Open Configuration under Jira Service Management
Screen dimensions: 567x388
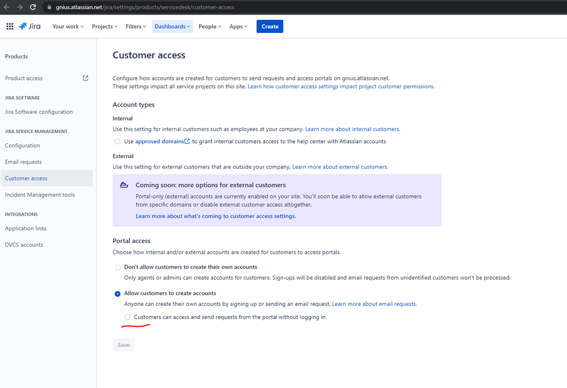pos(23,146)
